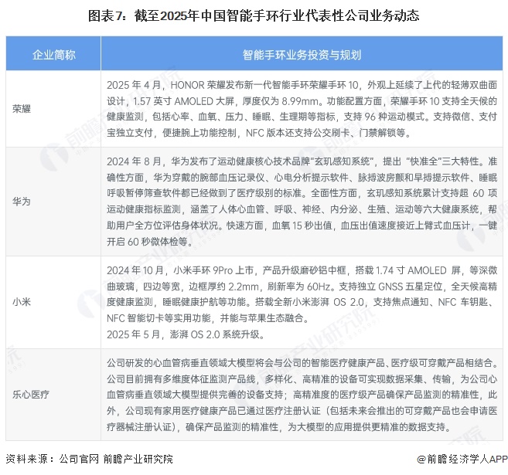Click the 荣耀 description starting 2025年4月
Screen dimensions: 508x475
tap(302, 109)
